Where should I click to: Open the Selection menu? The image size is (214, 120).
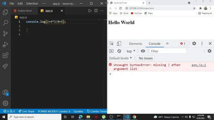pos(32,4)
